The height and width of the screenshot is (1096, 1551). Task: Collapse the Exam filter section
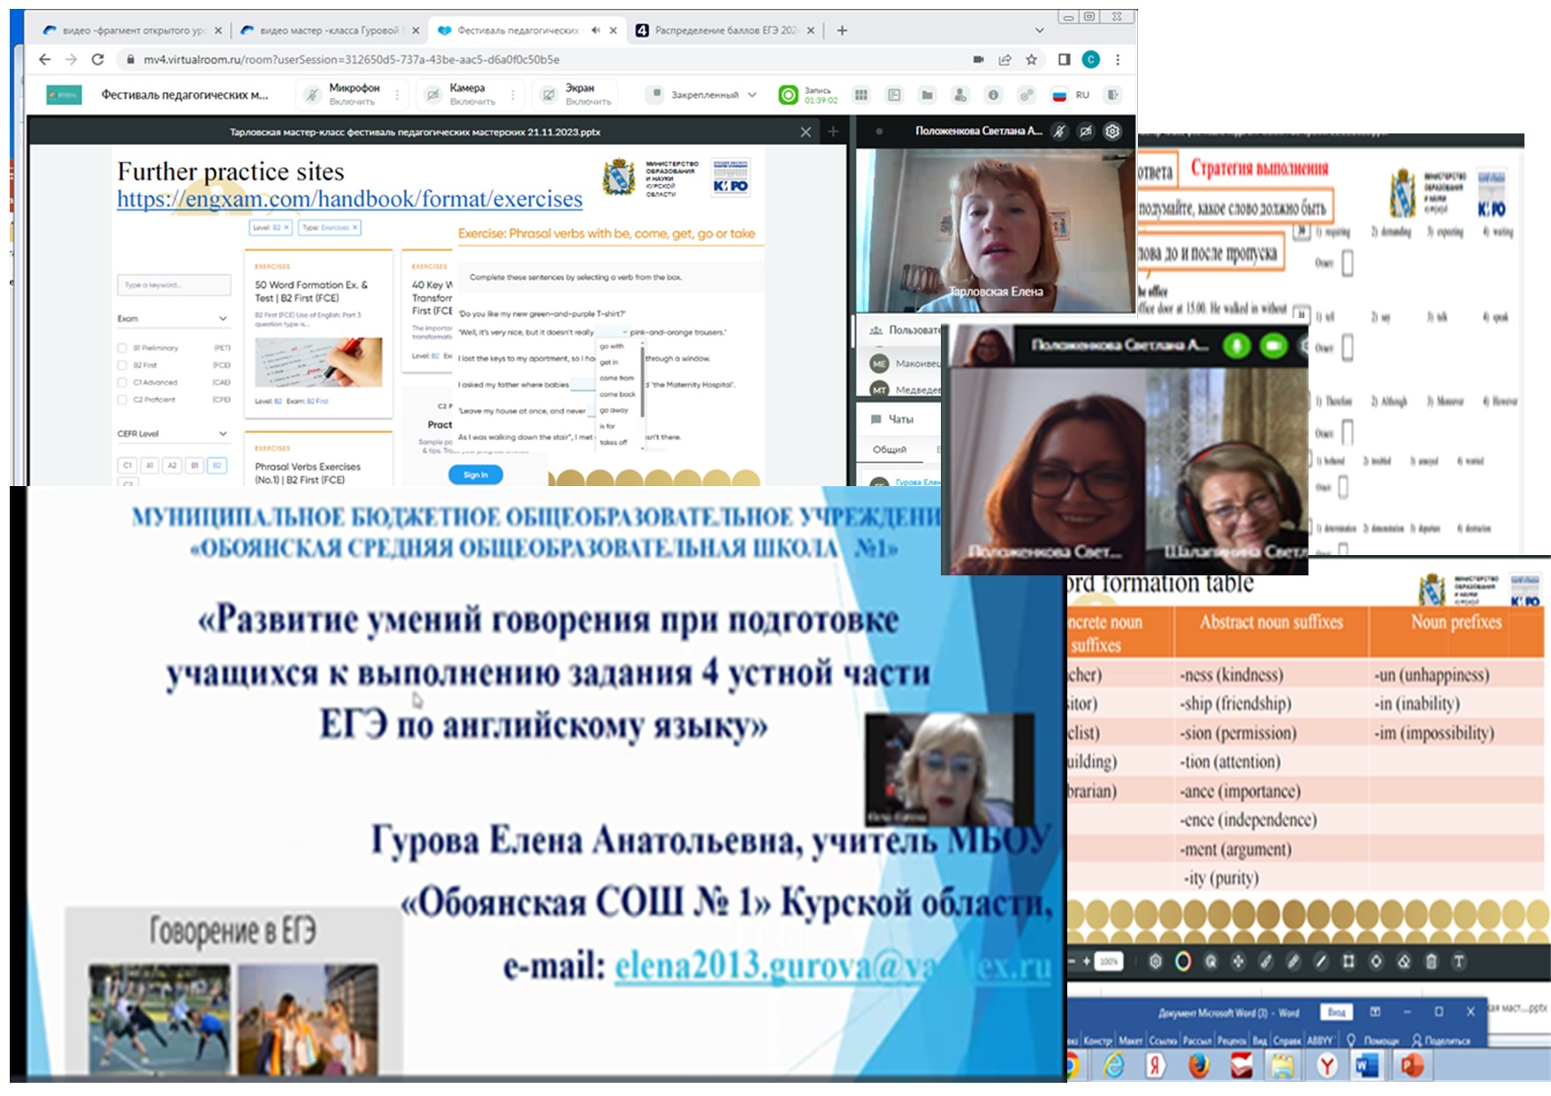tap(223, 318)
